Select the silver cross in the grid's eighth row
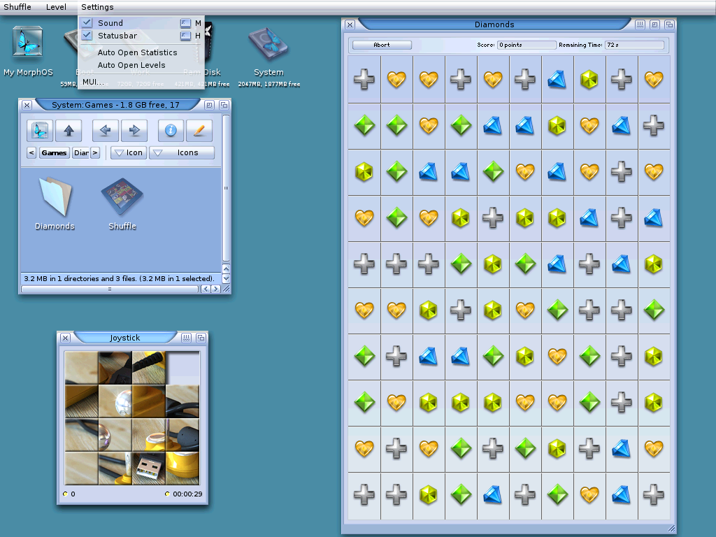This screenshot has height=537, width=716. pyautogui.click(x=622, y=402)
